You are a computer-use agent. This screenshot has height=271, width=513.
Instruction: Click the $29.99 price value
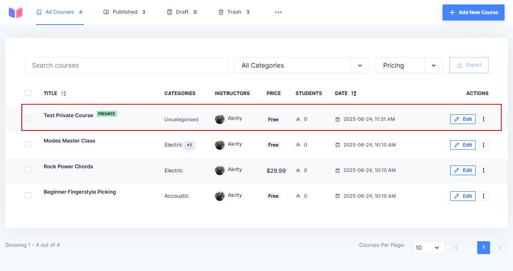coord(276,171)
